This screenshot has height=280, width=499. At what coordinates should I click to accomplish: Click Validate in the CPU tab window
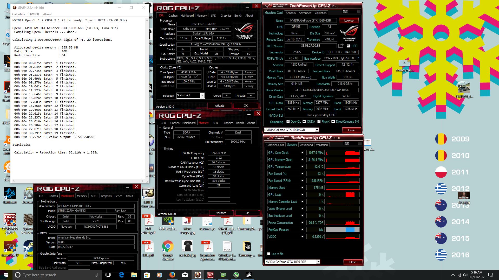coord(219,106)
